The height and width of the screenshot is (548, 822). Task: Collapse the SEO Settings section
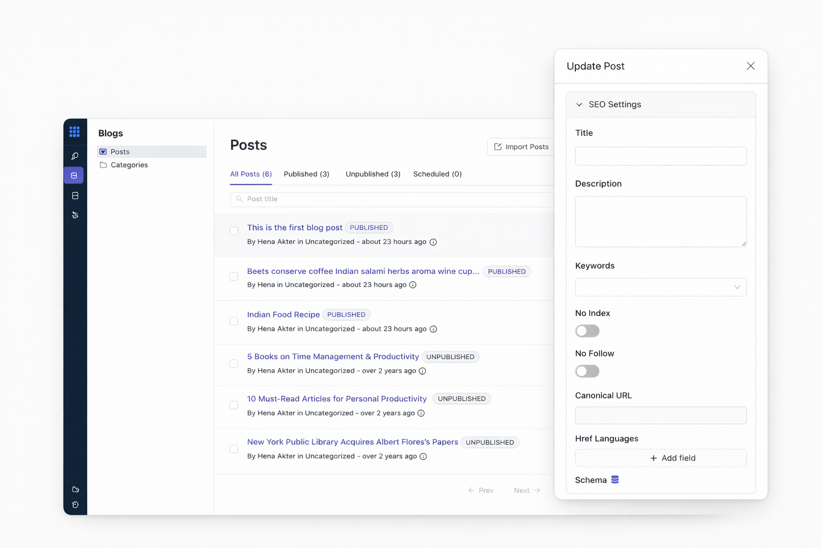point(579,105)
